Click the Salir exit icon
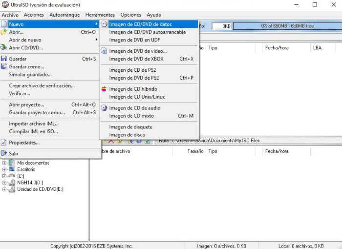The height and width of the screenshot is (249, 342). click(x=4, y=153)
